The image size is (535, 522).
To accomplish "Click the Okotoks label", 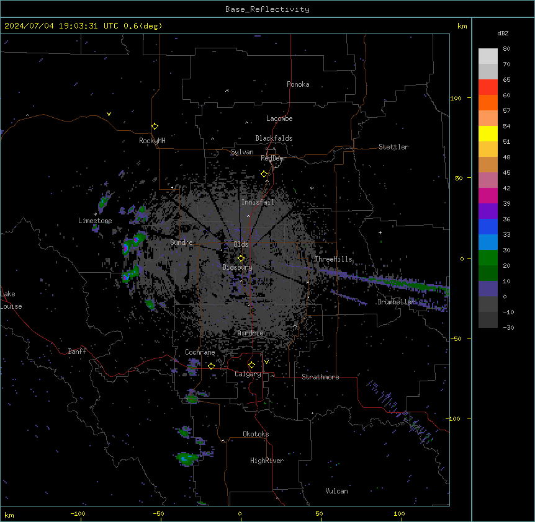I will point(256,434).
